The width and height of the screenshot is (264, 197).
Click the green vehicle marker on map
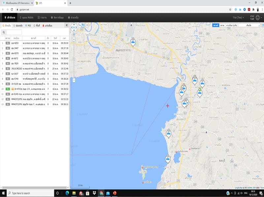point(200,92)
